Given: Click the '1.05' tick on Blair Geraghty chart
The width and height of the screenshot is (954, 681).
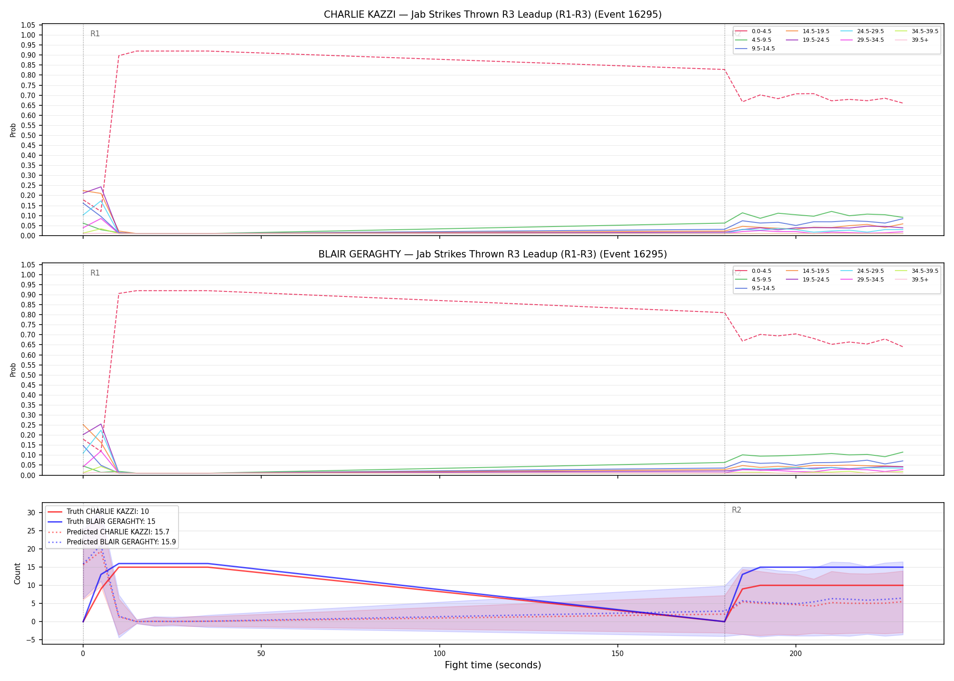Looking at the screenshot, I should pos(28,265).
